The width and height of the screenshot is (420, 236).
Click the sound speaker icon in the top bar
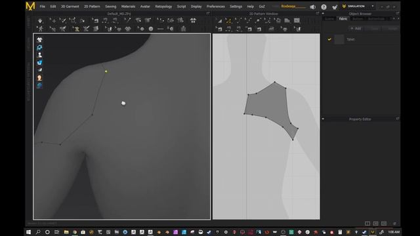(312, 7)
